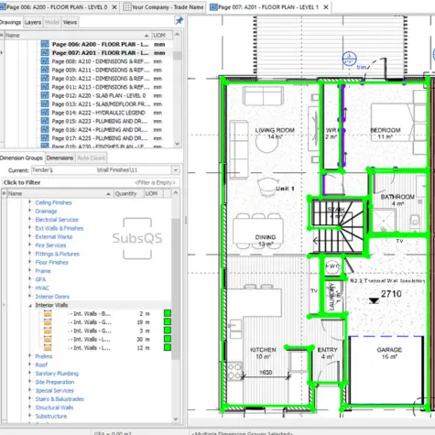Click the Page 014 Hydraulic Legend icon
The image size is (435, 435).
pos(45,113)
